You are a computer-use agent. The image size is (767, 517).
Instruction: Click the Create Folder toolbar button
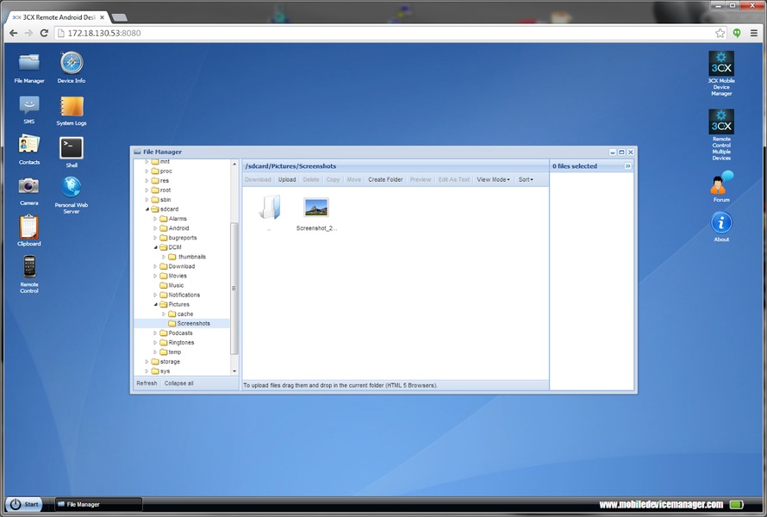pos(385,179)
